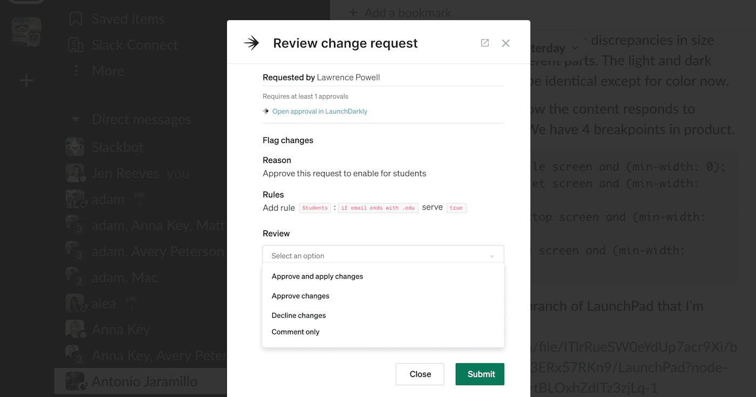Click the Slackbot avatar icon
The image size is (756, 397).
pyautogui.click(x=75, y=147)
